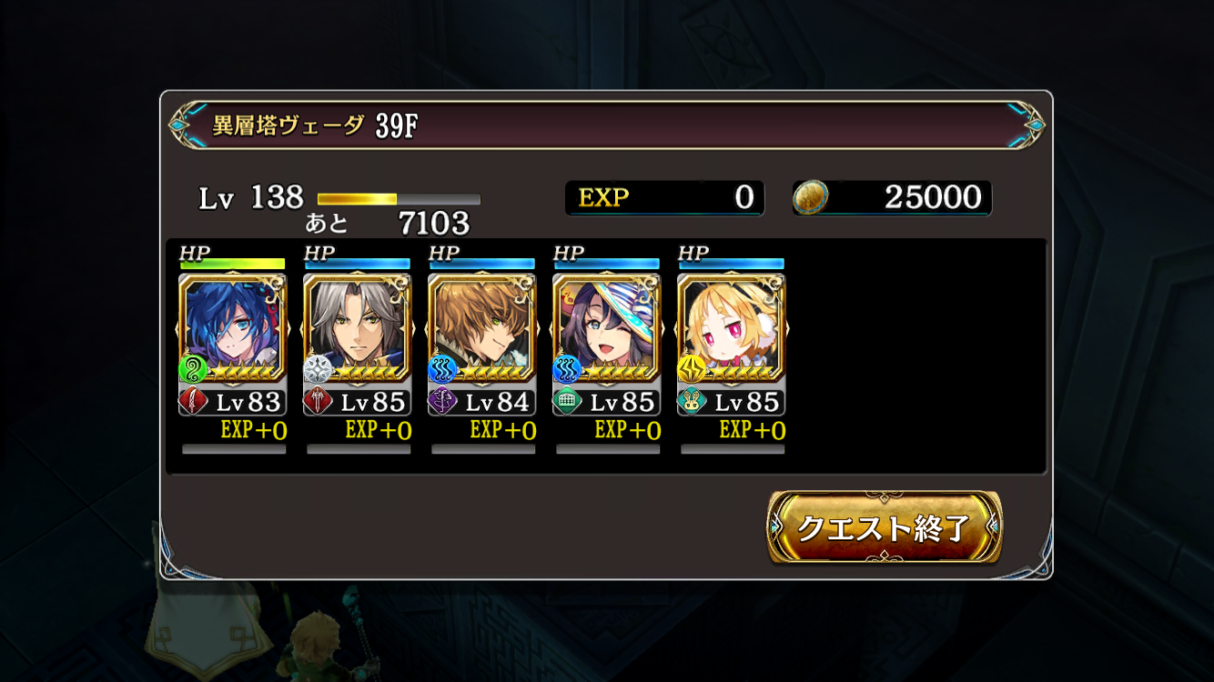Click the EXP 0 reward field
Screen dimensions: 1214x682
(665, 198)
